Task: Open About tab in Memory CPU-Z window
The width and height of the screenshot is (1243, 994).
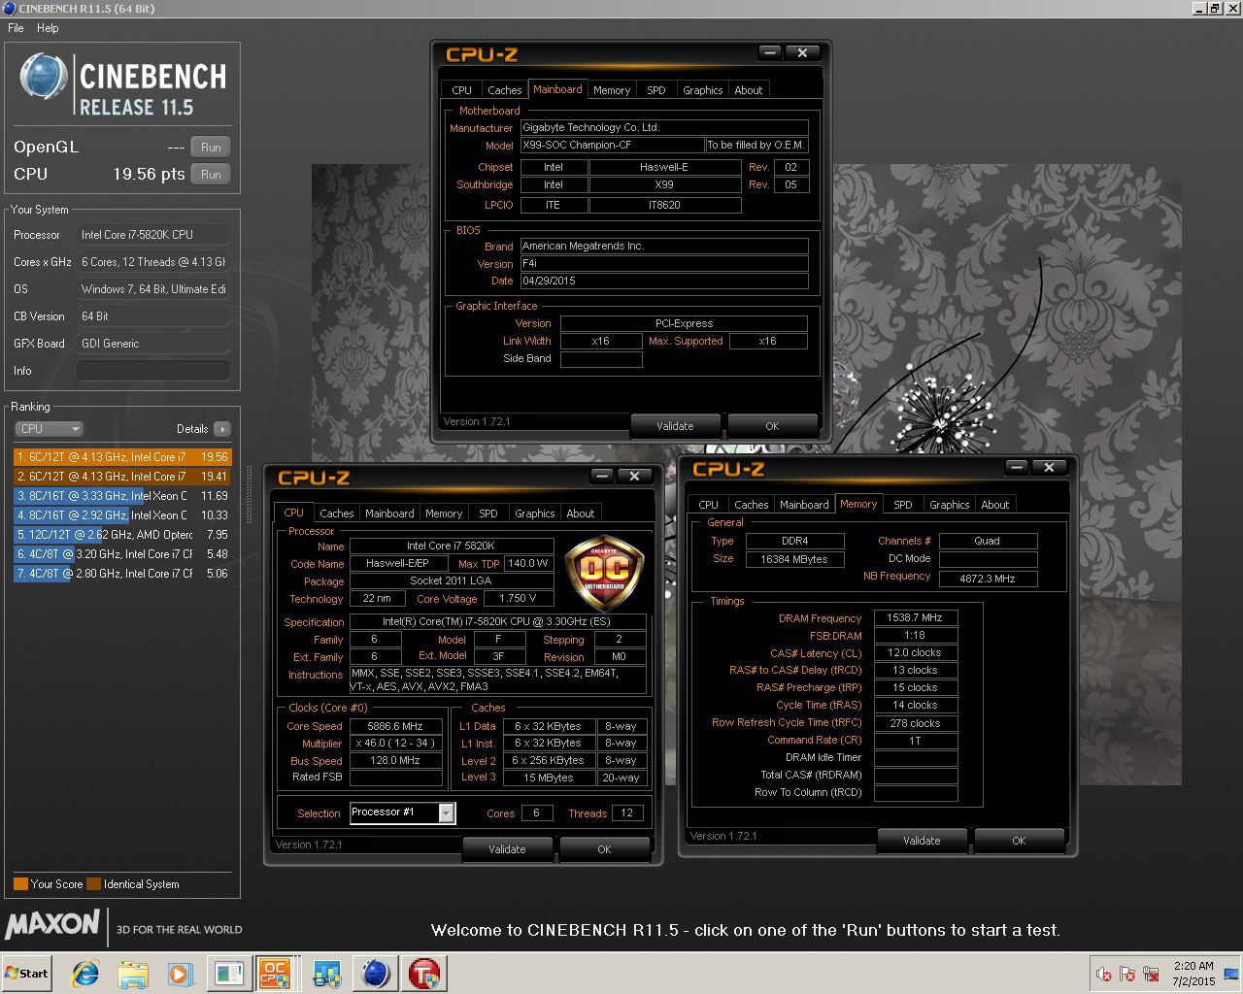Action: point(994,505)
